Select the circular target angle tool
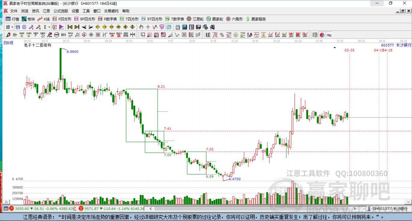Image resolution: width=412 pixels, height=221 pixels. tap(84, 35)
